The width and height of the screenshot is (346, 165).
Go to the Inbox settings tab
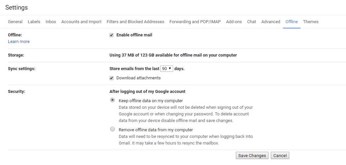click(51, 22)
